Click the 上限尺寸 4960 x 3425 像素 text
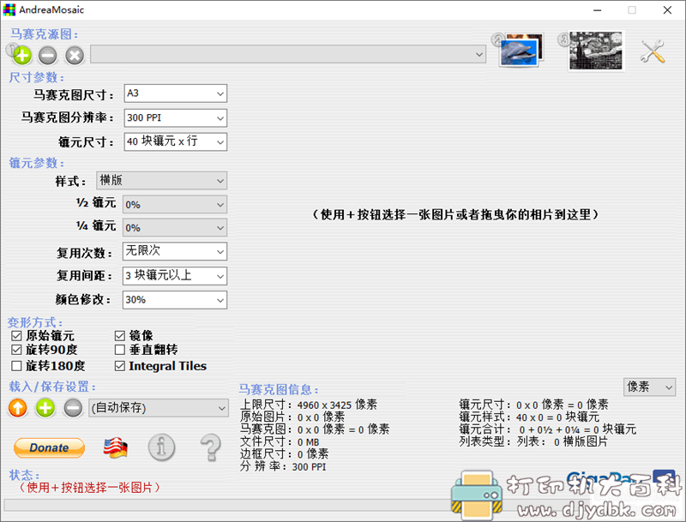 coord(309,405)
